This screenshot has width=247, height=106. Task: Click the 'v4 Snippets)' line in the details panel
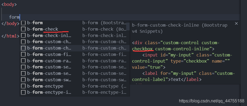147,31
